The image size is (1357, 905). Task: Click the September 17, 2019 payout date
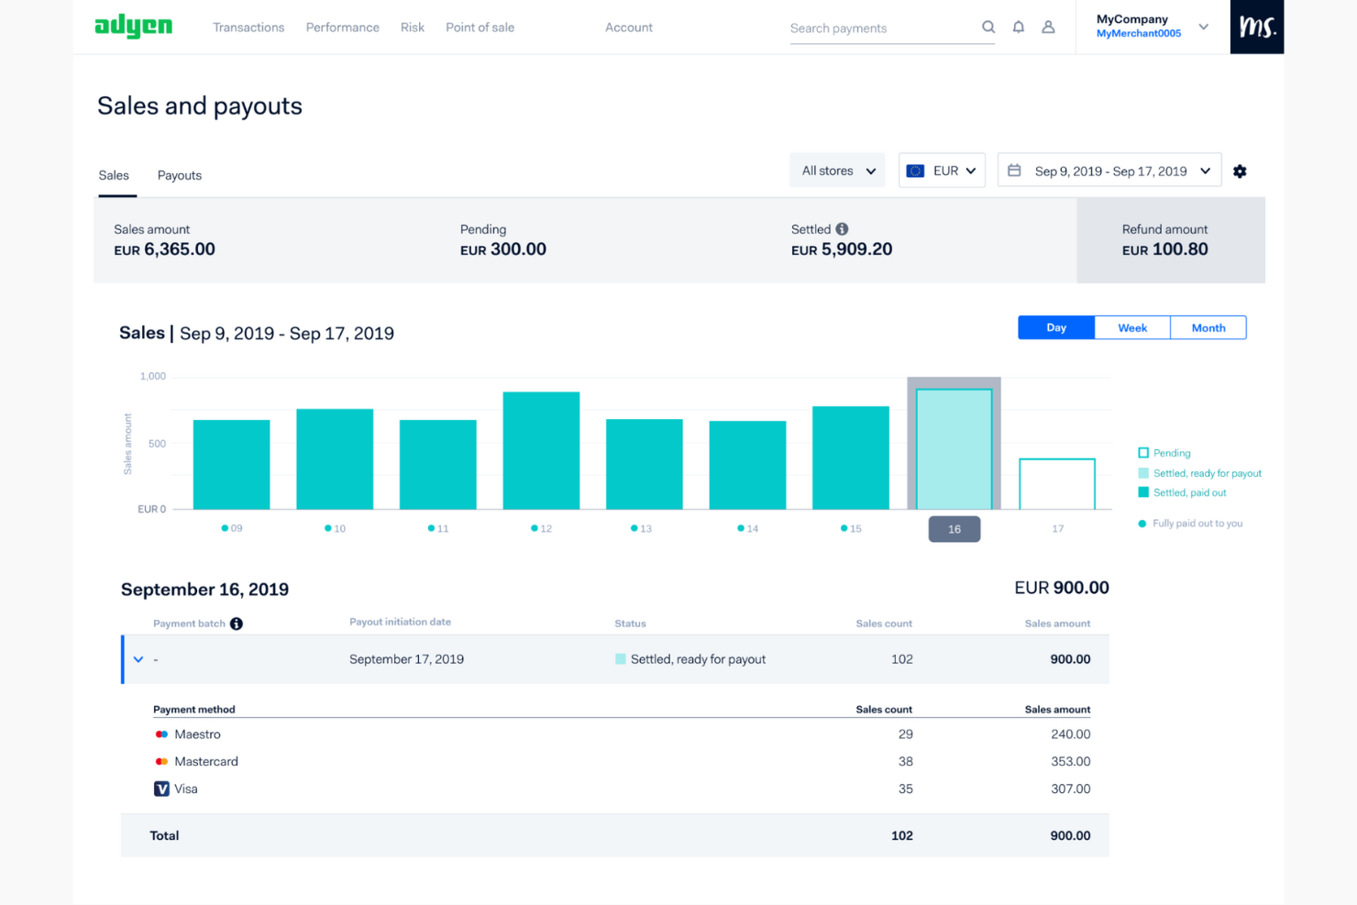click(406, 659)
